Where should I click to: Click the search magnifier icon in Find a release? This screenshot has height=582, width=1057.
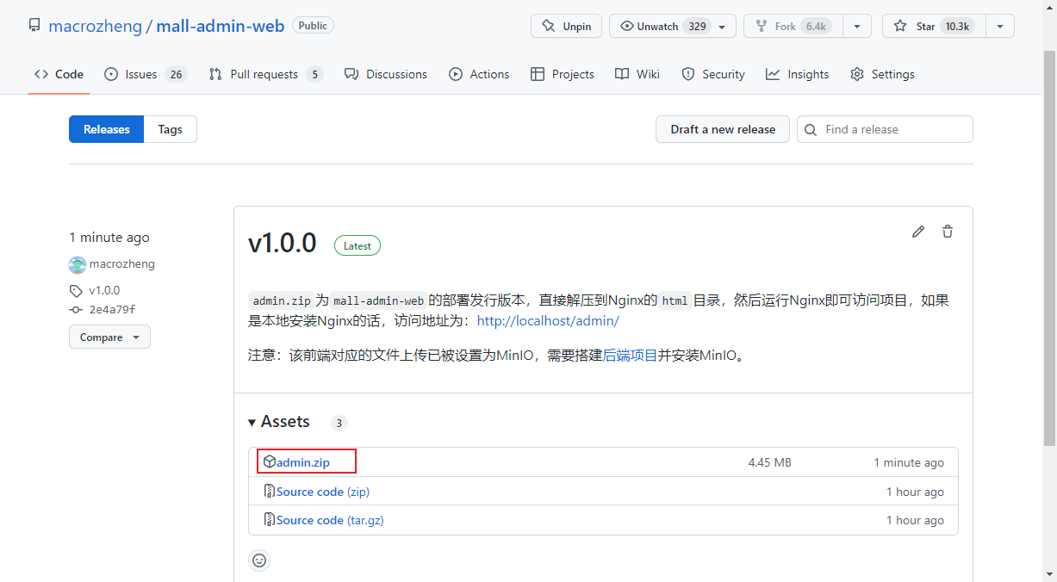811,129
